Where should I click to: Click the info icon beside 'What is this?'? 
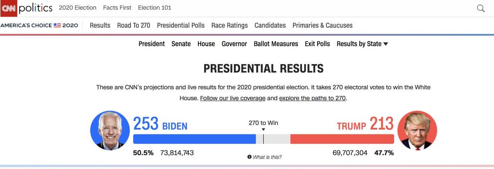(249, 157)
